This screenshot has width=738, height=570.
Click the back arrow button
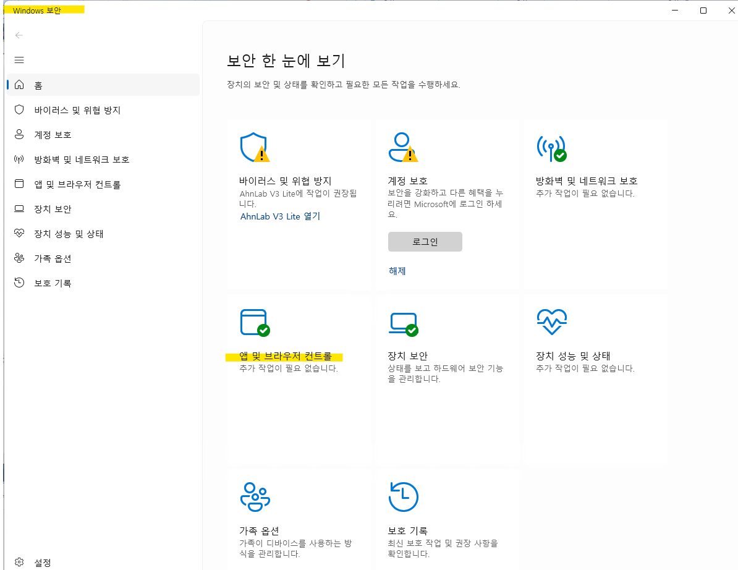click(19, 35)
